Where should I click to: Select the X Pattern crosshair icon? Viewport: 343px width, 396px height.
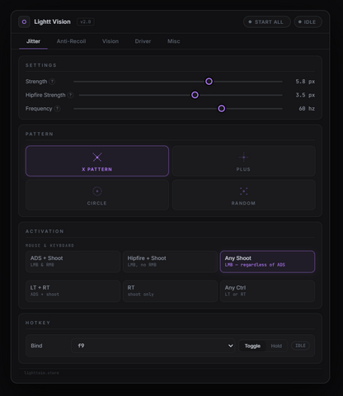click(97, 157)
